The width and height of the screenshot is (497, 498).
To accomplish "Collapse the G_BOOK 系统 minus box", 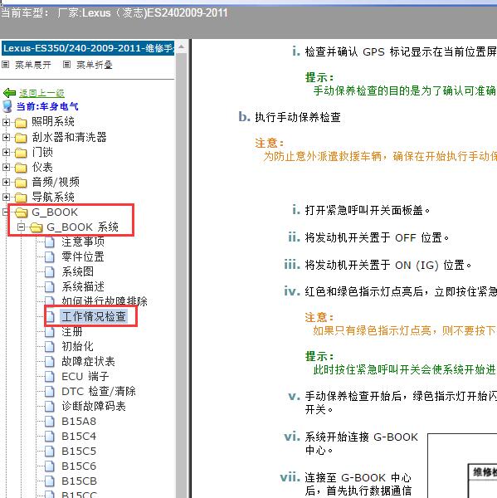I will click(22, 227).
